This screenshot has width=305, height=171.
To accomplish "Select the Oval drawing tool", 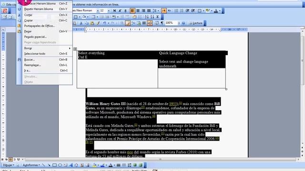I will [x=60, y=165].
